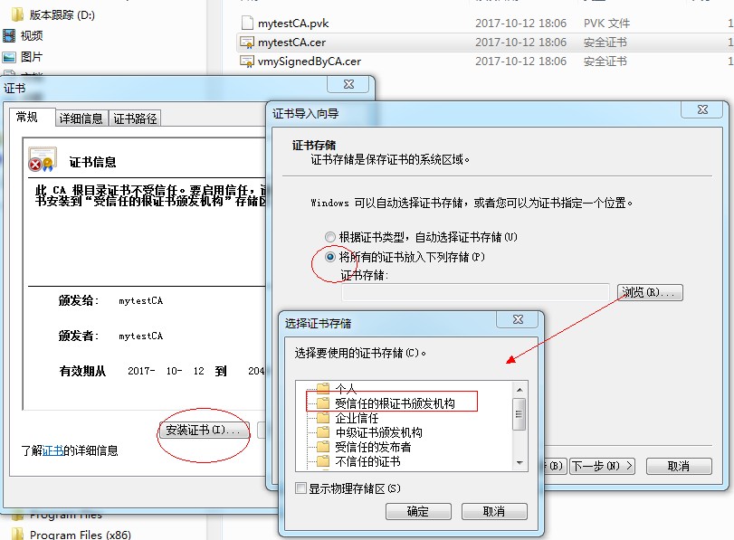Click the 受信任的根证书颁发机构 folder icon

point(323,403)
